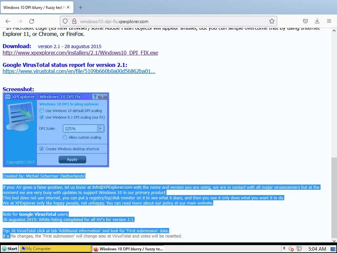The height and width of the screenshot is (253, 337).
Task: Click the XPExplorer DPI Fix screenshot image
Action: (x=56, y=130)
